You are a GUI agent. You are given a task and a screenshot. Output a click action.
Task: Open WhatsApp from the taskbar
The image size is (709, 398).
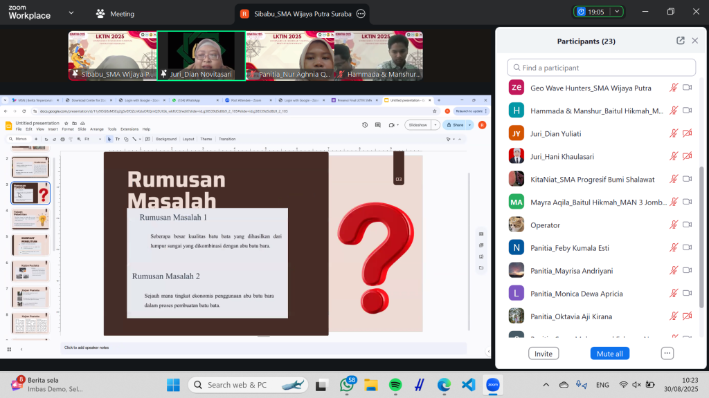pos(348,384)
